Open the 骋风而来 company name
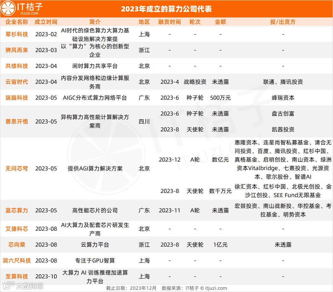 click(x=17, y=50)
